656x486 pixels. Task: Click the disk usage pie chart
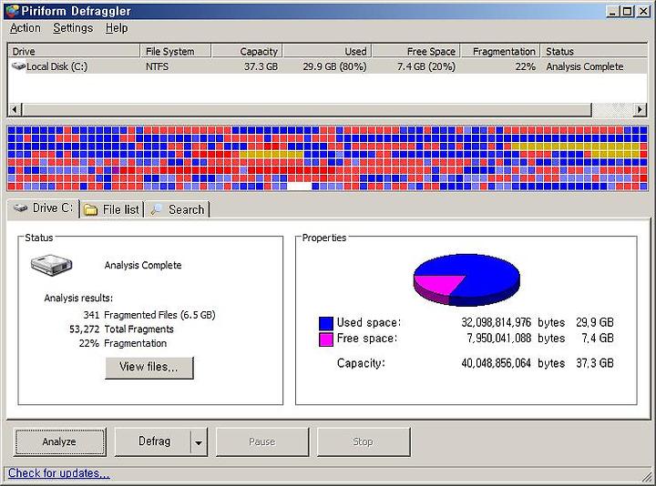click(x=466, y=280)
